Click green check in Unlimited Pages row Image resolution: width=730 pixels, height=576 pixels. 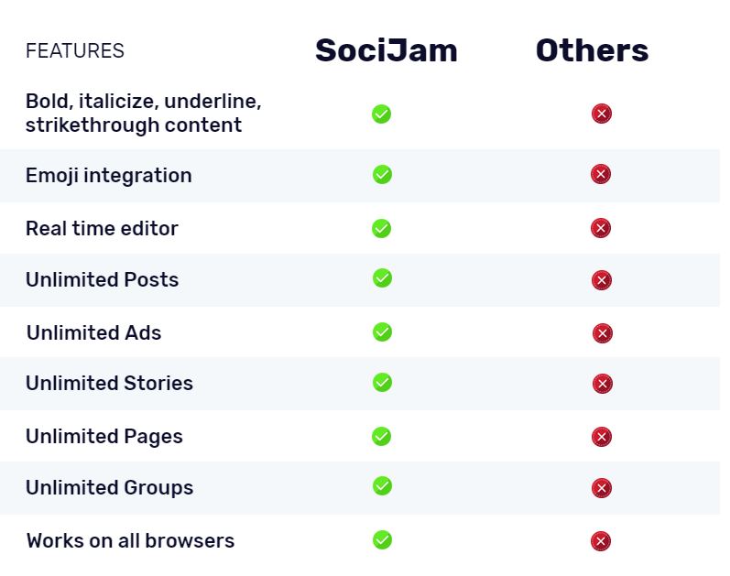pos(381,436)
